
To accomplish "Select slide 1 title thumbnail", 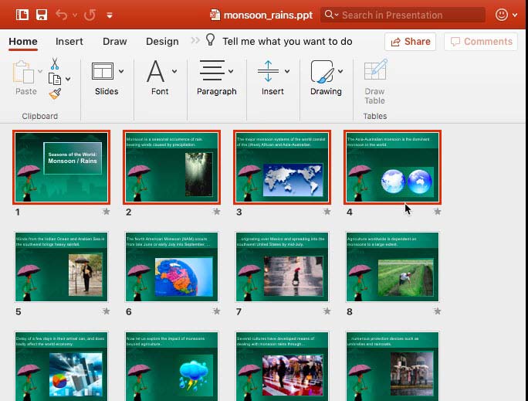I will coord(61,167).
